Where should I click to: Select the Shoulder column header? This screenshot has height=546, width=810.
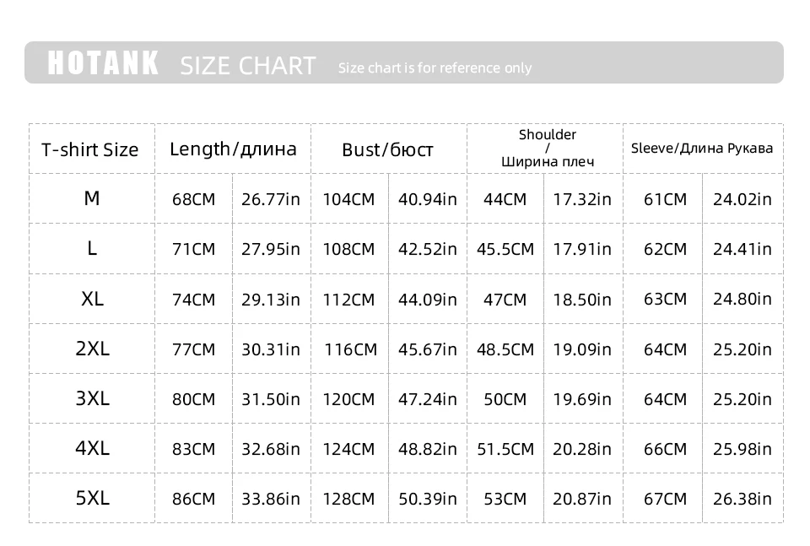click(x=548, y=148)
